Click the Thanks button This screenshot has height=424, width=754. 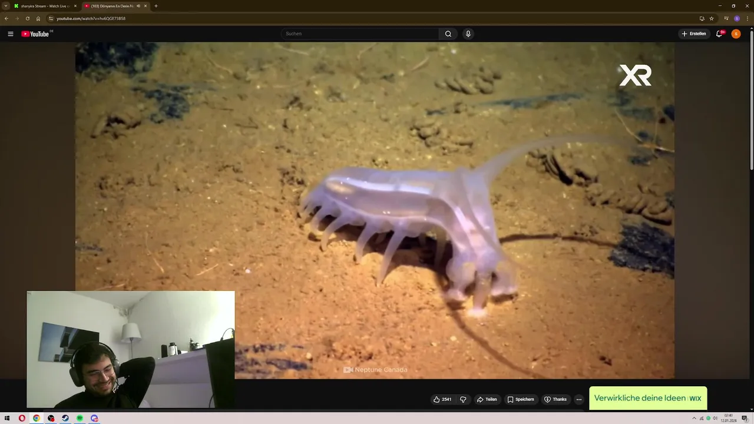point(555,399)
